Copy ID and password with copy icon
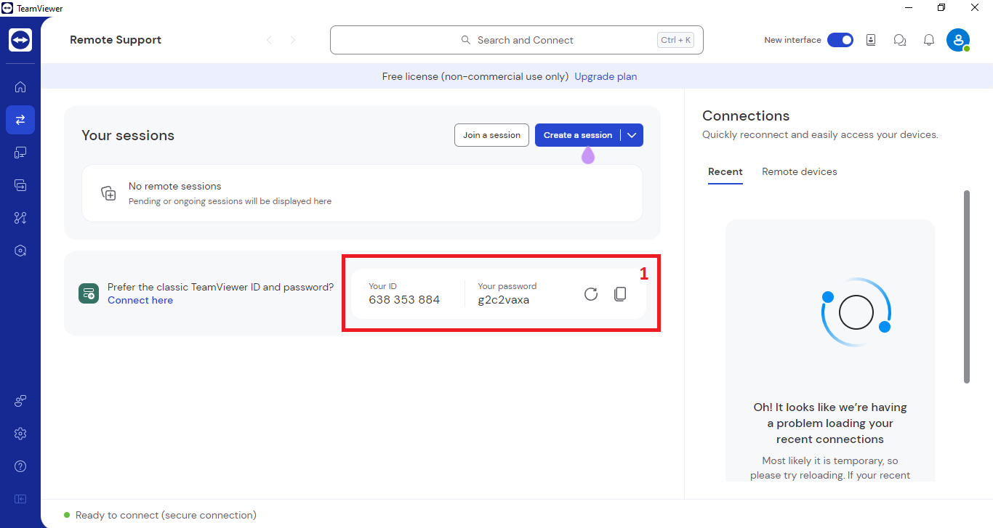Viewport: 993px width, 528px height. [x=620, y=294]
